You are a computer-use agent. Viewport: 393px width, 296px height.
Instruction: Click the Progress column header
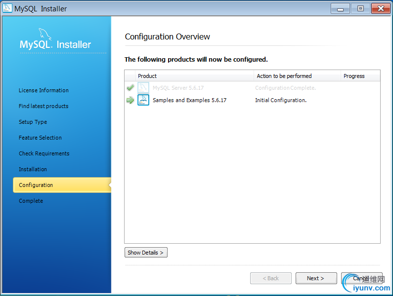click(360, 76)
